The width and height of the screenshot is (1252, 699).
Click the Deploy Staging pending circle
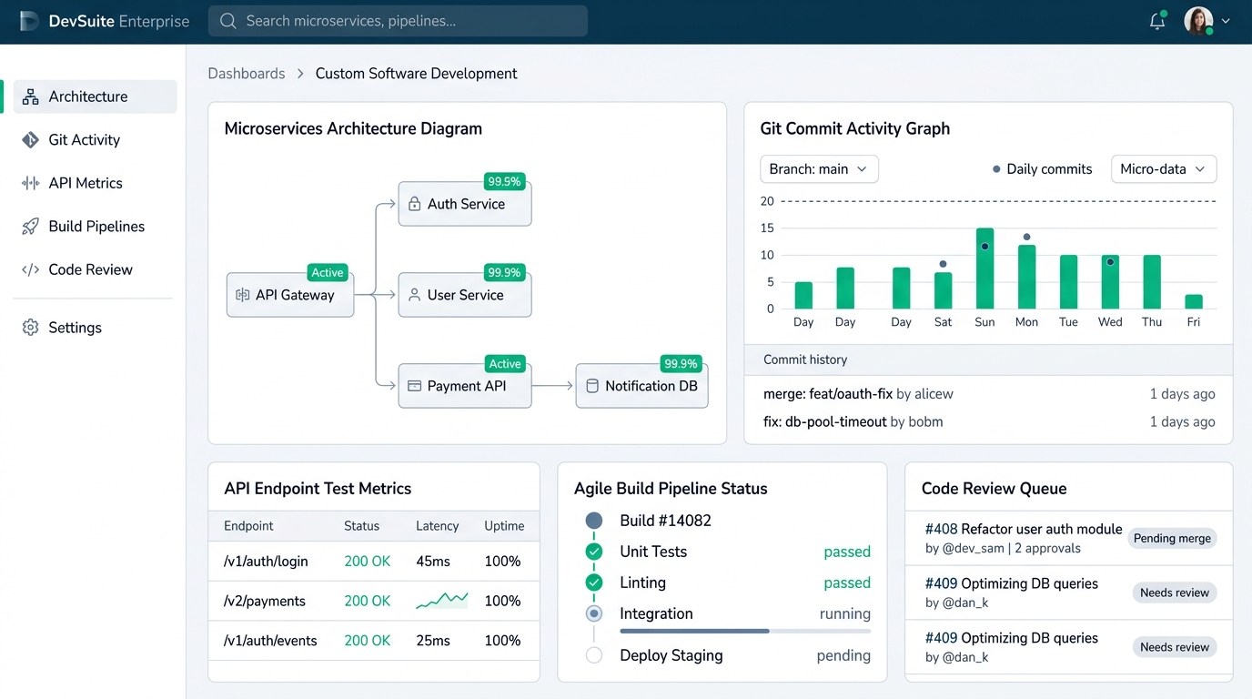pos(594,655)
